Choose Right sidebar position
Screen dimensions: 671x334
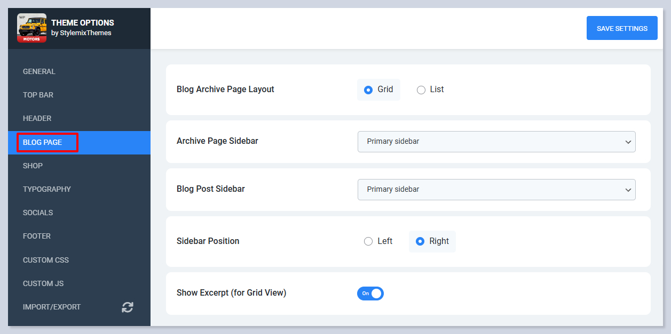coord(420,241)
